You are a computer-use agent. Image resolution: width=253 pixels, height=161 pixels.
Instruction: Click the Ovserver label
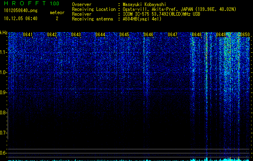coord(82,4)
